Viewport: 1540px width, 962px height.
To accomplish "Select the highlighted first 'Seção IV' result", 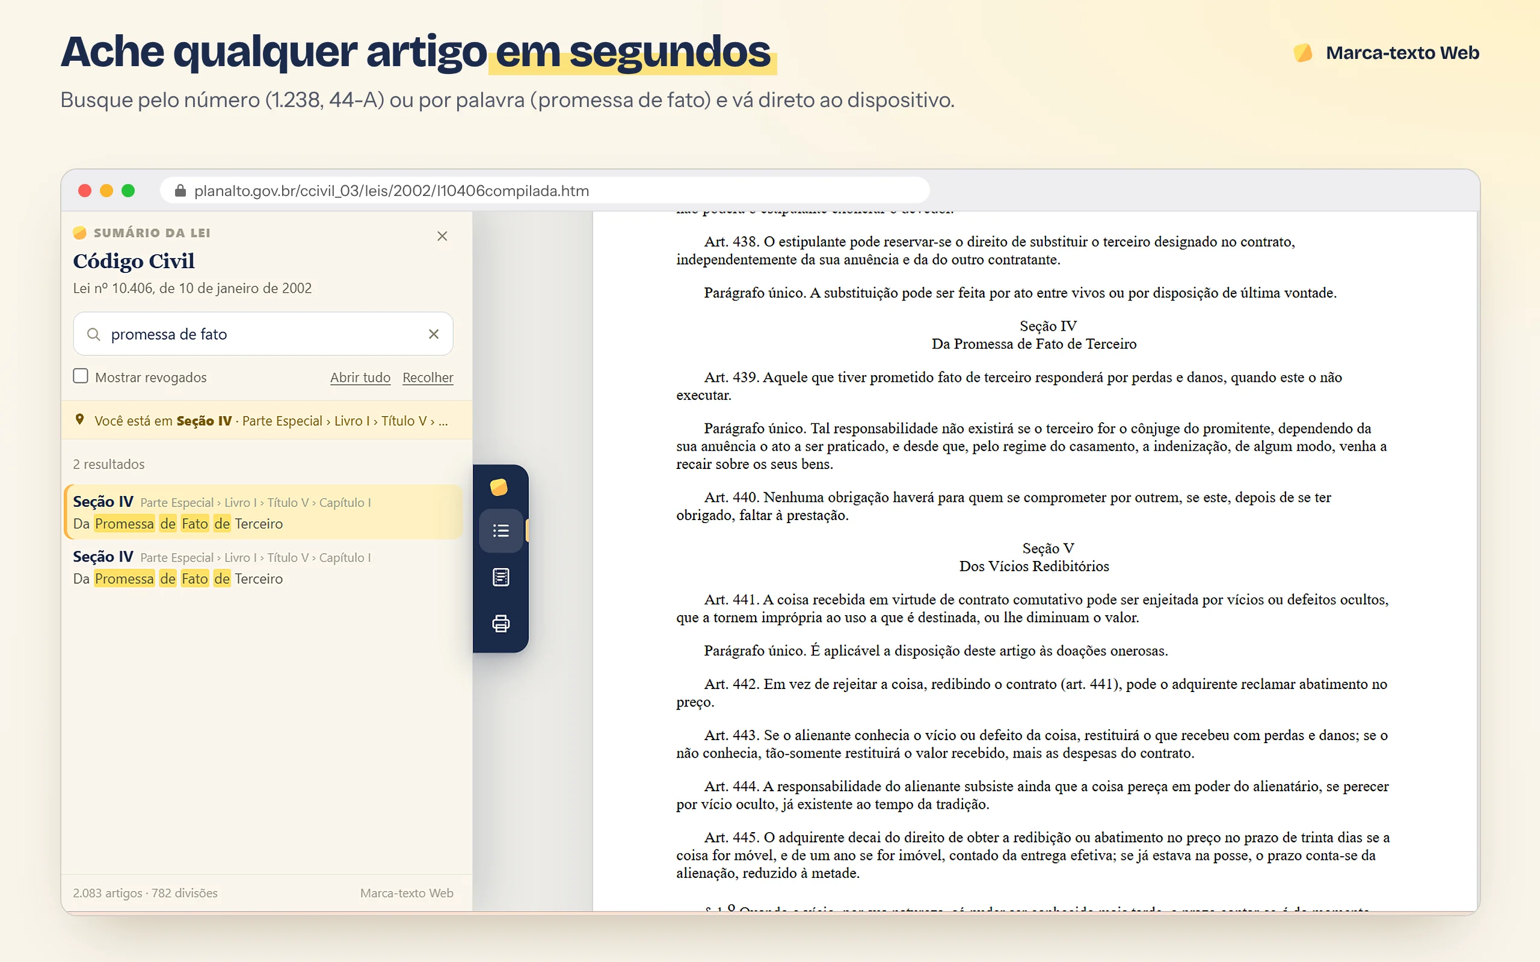I will (263, 512).
